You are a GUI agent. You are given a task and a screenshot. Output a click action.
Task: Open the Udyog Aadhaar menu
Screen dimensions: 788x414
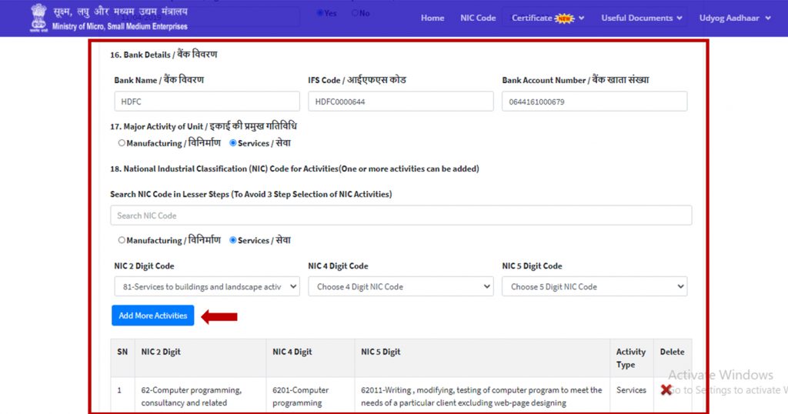pos(734,18)
